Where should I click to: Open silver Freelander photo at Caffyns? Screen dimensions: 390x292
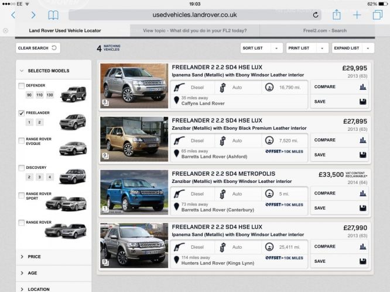134,86
